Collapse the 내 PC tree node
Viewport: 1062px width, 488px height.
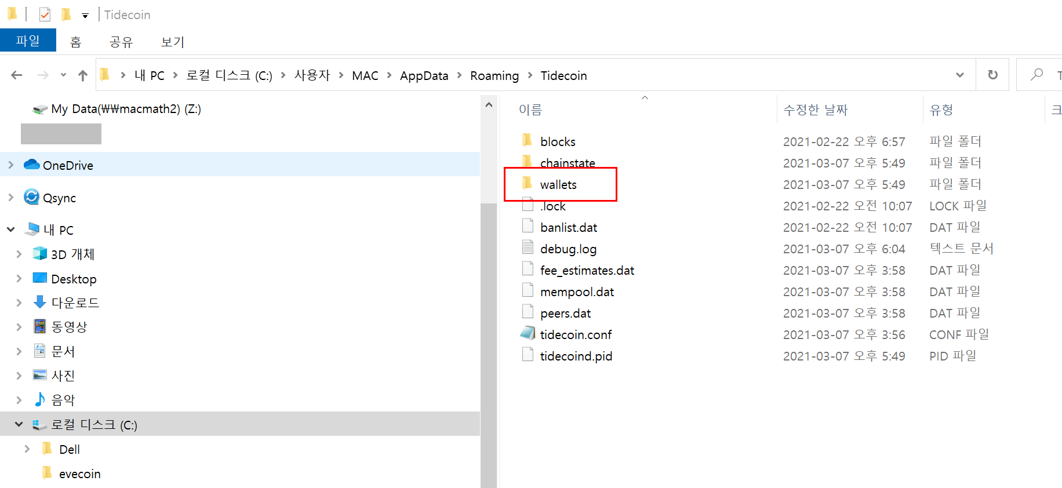tap(11, 230)
